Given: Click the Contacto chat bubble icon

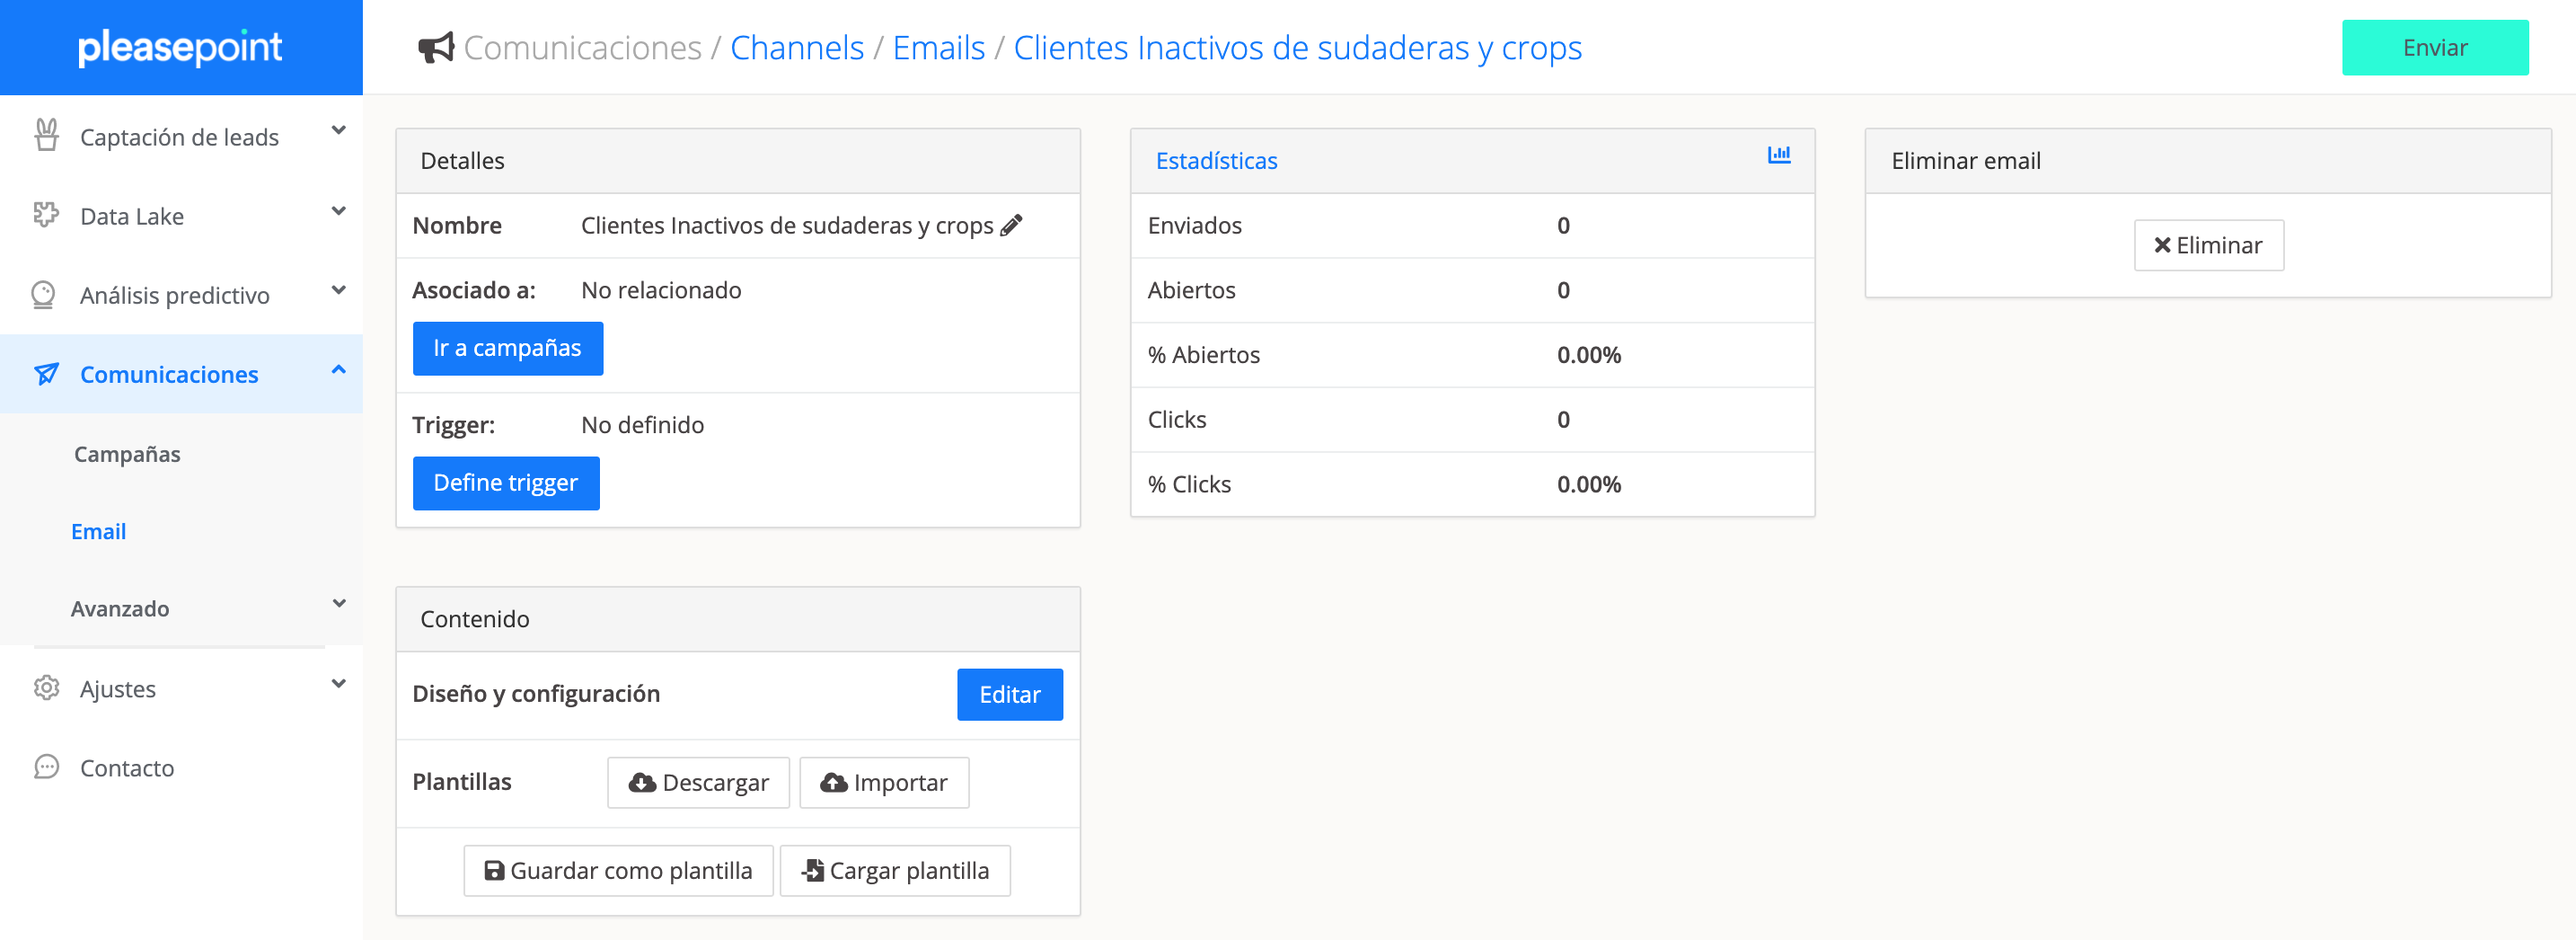Looking at the screenshot, I should pos(46,767).
